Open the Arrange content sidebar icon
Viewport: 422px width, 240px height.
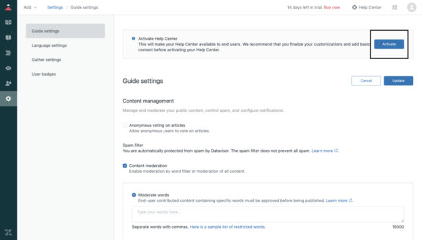click(x=9, y=53)
